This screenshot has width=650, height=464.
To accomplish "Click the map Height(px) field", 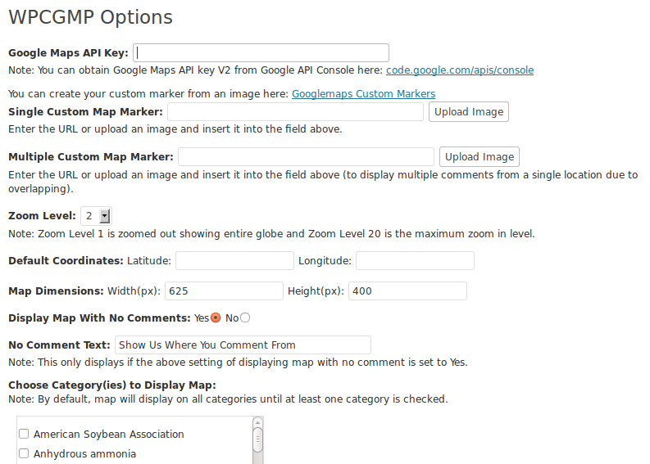I will (x=407, y=291).
